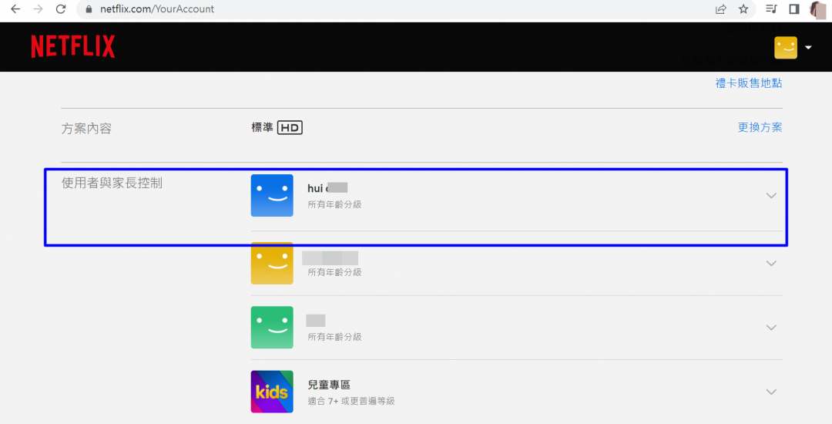
Task: Toggle the browser side panel
Action: pyautogui.click(x=794, y=9)
